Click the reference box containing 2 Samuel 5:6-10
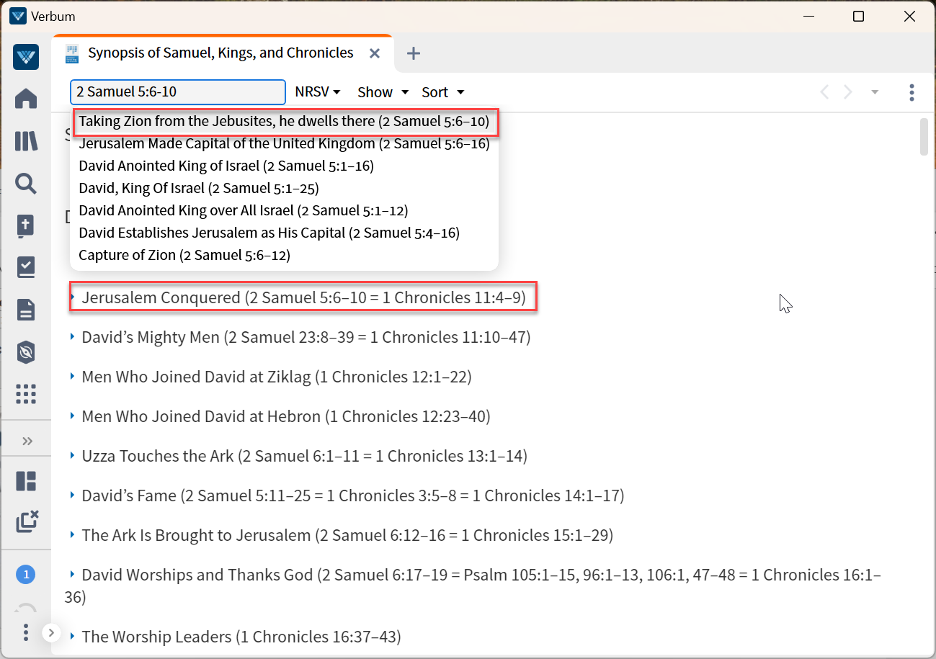Viewport: 936px width, 659px height. [178, 92]
